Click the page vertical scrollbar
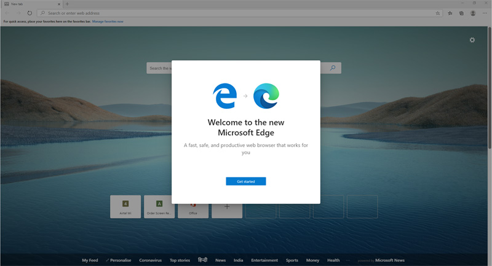The height and width of the screenshot is (266, 492). point(490,88)
